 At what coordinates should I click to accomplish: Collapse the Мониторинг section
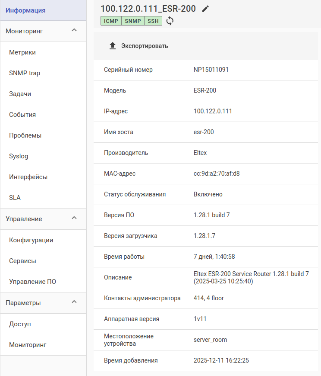pos(74,30)
